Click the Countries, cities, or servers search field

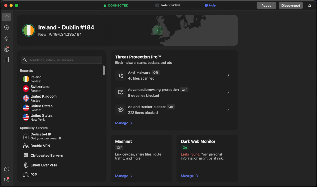[62, 60]
